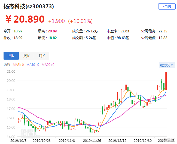177x144 pixels.
Task: Click the +1.900 price change value
Action: 56,21
